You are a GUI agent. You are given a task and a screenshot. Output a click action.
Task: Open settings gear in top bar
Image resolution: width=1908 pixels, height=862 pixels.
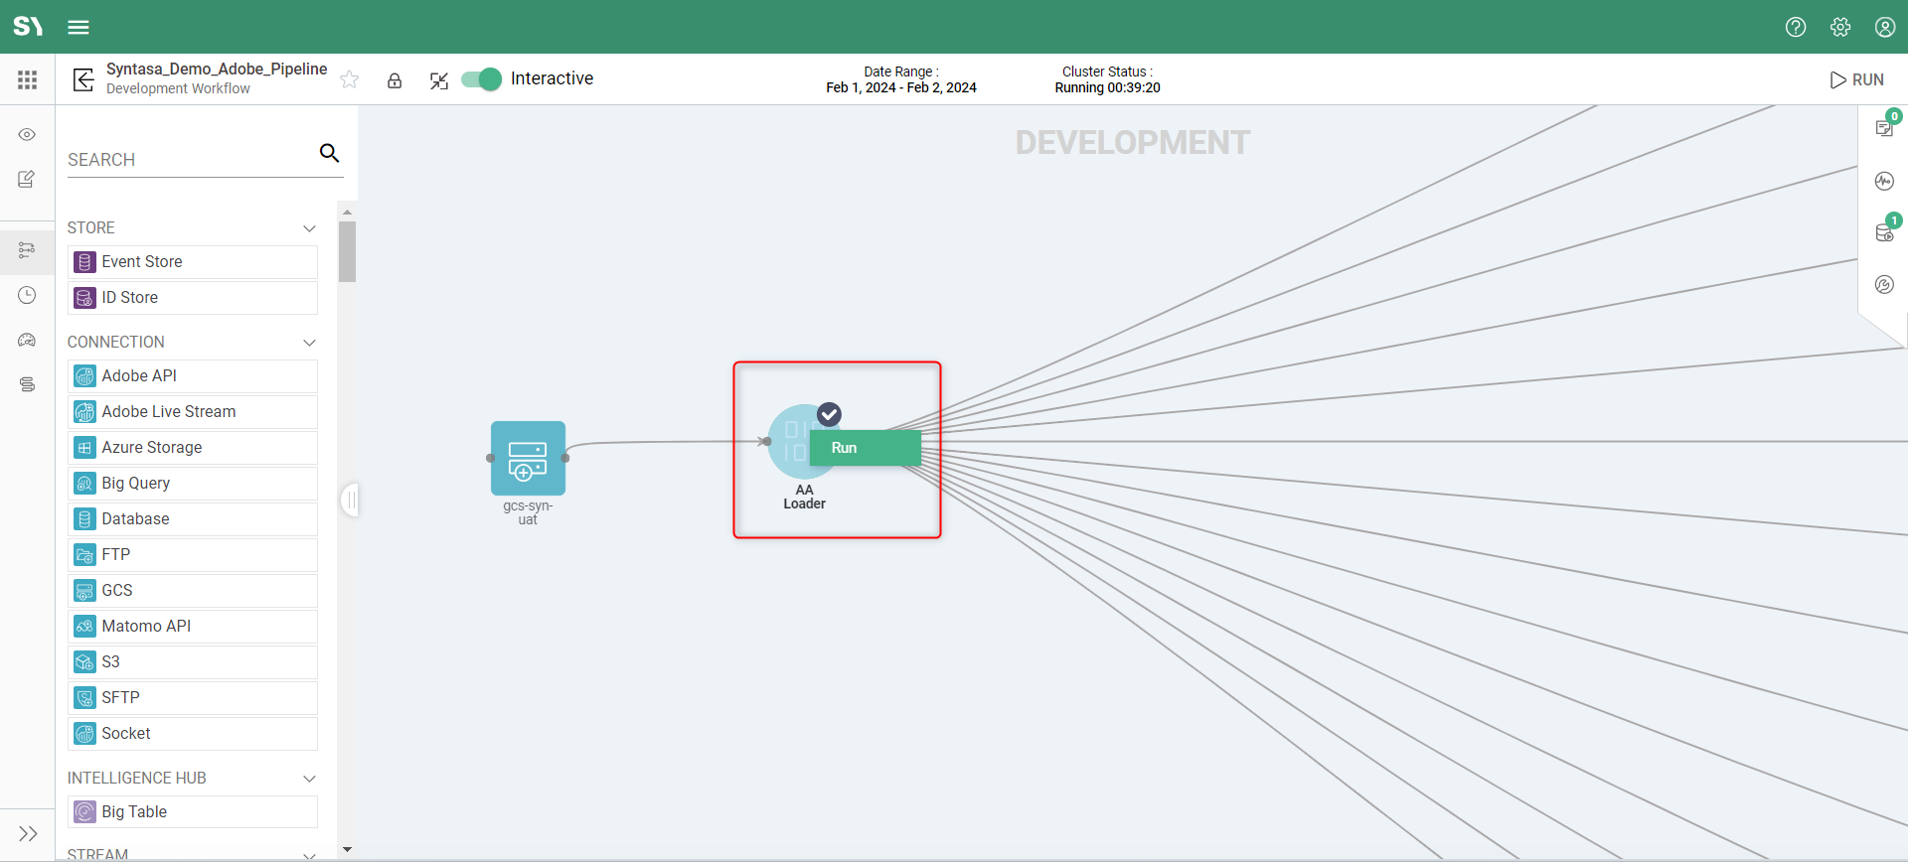[1839, 27]
